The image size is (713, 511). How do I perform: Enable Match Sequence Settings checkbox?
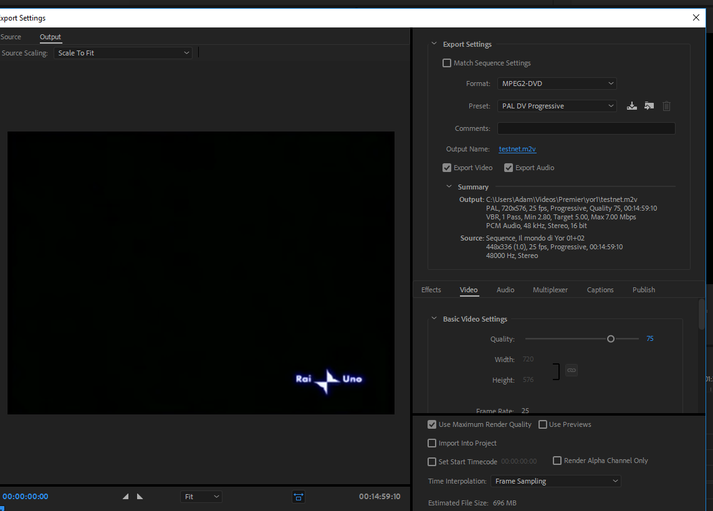coord(446,63)
